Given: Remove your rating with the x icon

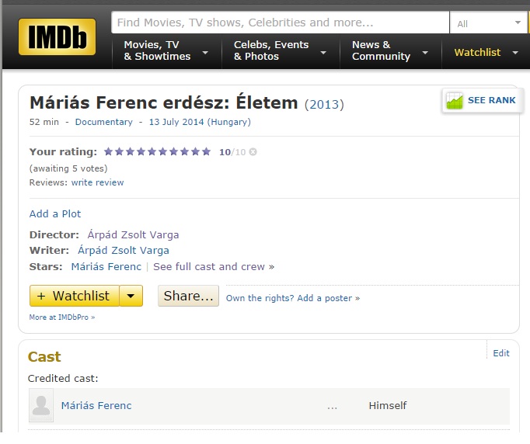Looking at the screenshot, I should 253,152.
